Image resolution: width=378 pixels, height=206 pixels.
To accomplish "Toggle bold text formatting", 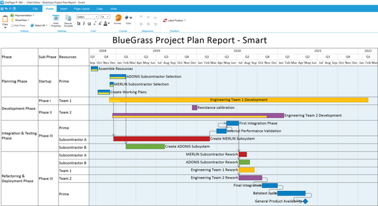I will coord(78,23).
